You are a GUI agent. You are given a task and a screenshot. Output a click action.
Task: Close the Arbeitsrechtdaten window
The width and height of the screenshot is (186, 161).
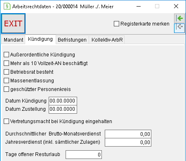coord(176,6)
